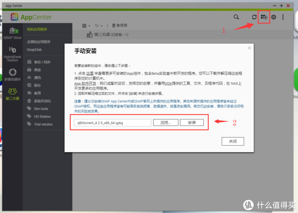This screenshot has height=213, width=298.
Task: Show 卷信息 volume info
Action: 120,25
